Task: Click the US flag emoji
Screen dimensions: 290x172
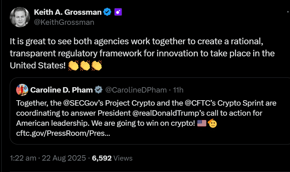Action: [x=201, y=123]
